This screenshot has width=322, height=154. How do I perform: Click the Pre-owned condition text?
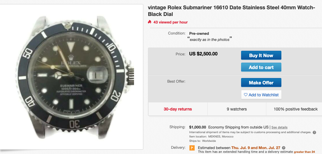point(199,33)
